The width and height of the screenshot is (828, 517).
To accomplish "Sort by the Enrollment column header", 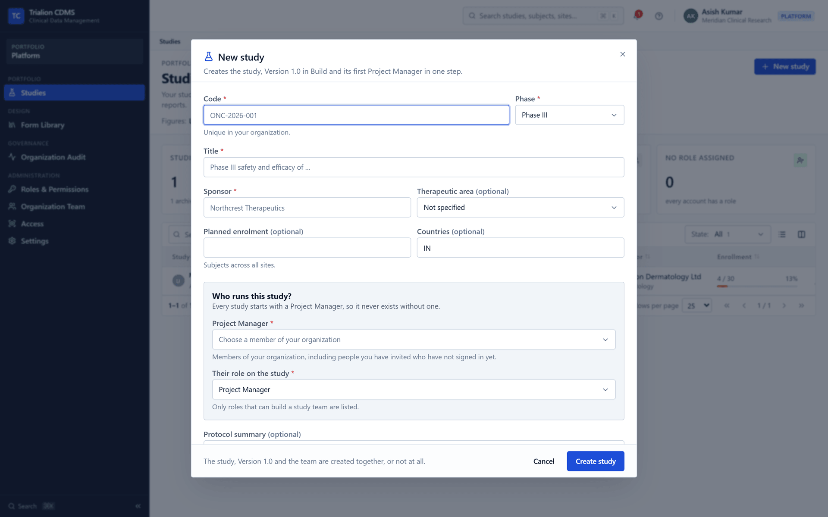I will [737, 257].
